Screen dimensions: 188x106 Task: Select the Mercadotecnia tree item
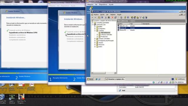[105, 33]
